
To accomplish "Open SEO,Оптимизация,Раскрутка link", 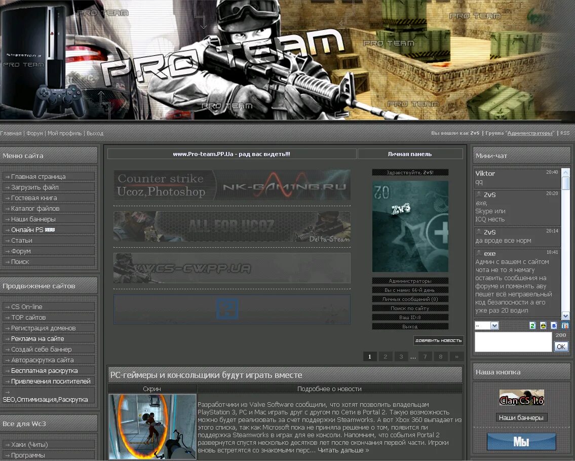I will click(x=45, y=400).
